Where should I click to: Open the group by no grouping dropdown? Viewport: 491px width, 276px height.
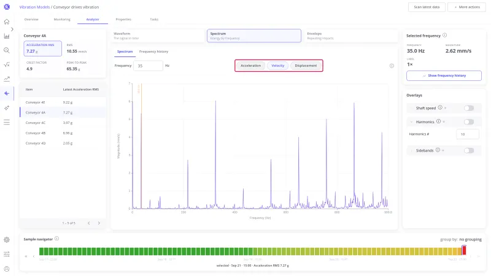pyautogui.click(x=470, y=239)
